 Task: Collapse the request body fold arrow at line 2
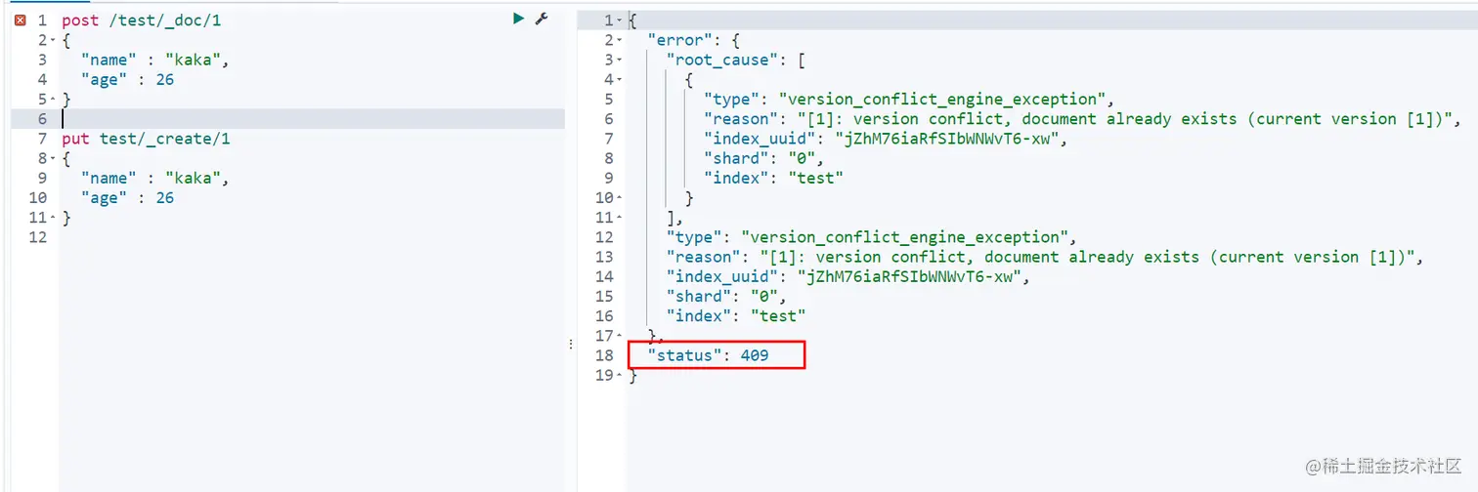[x=52, y=40]
